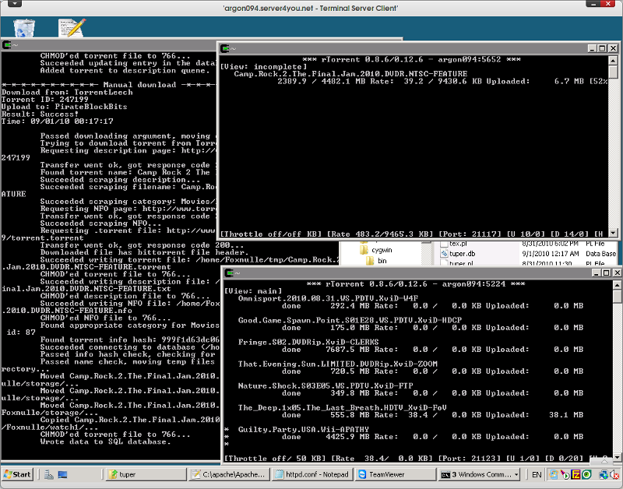Click 'Wrote data to SQL database.' line

(105, 442)
